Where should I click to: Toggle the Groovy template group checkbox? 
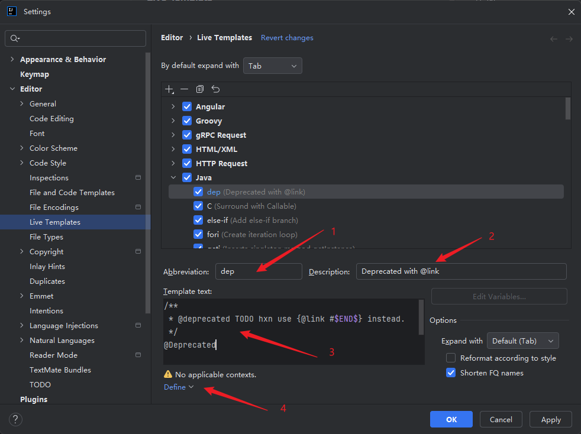tap(187, 121)
